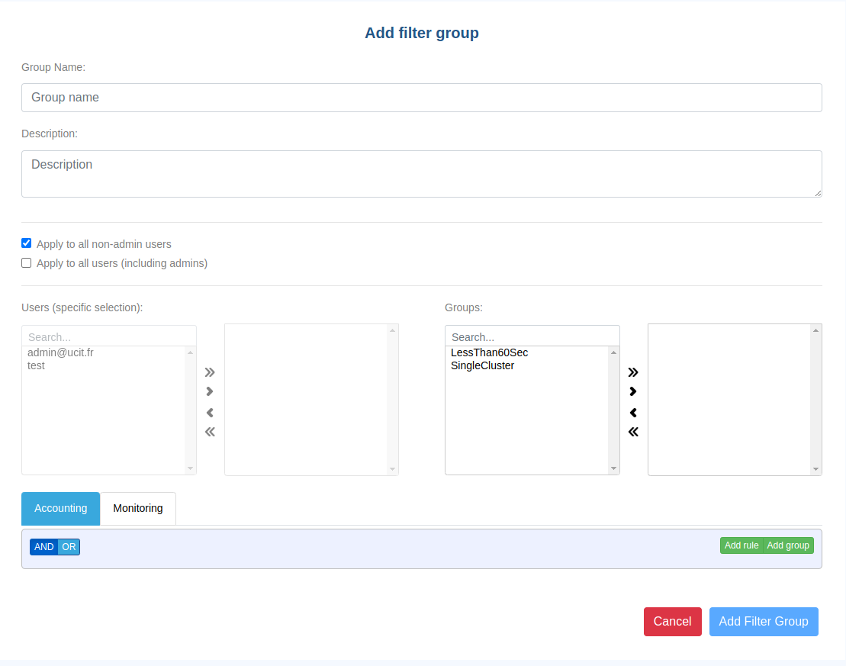Remove all users with double left arrow

point(210,432)
